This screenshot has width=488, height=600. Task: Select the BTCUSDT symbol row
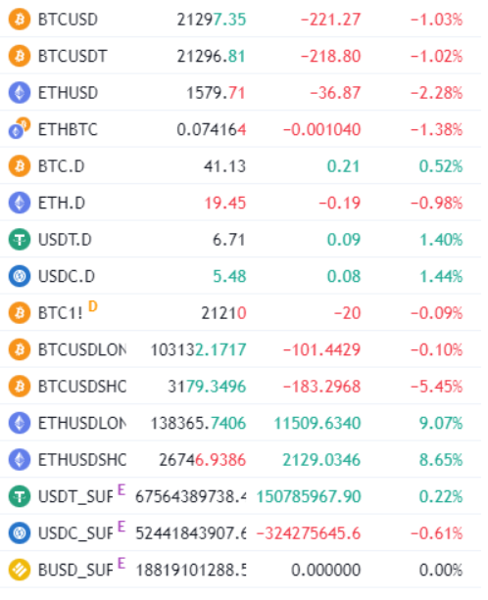point(240,56)
